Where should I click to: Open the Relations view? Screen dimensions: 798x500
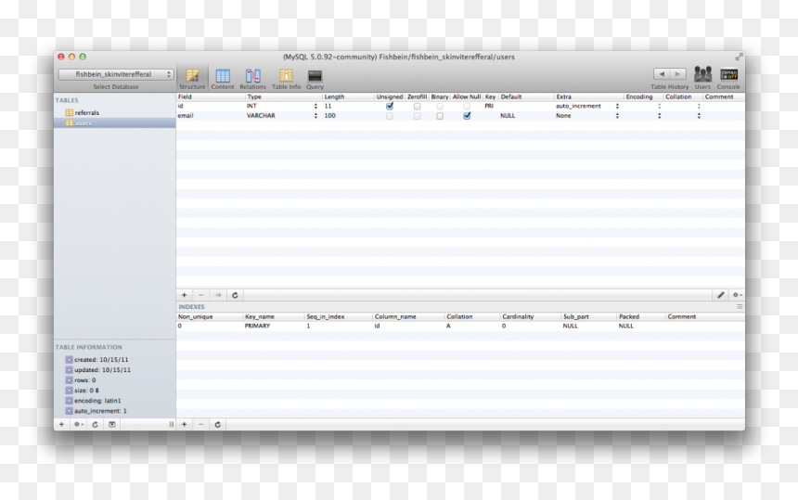click(x=252, y=79)
